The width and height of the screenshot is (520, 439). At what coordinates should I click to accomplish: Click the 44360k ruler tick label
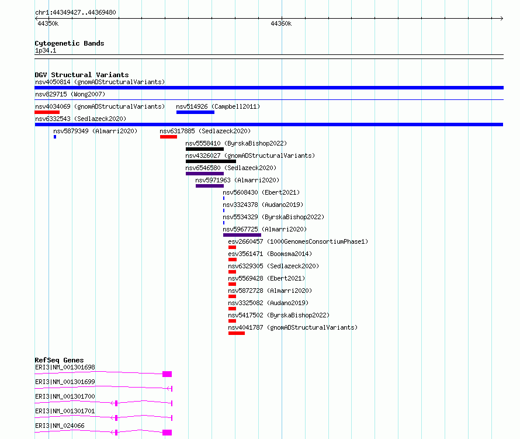pyautogui.click(x=281, y=23)
